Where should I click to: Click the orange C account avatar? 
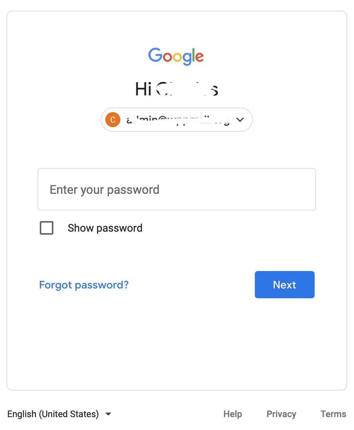[113, 120]
